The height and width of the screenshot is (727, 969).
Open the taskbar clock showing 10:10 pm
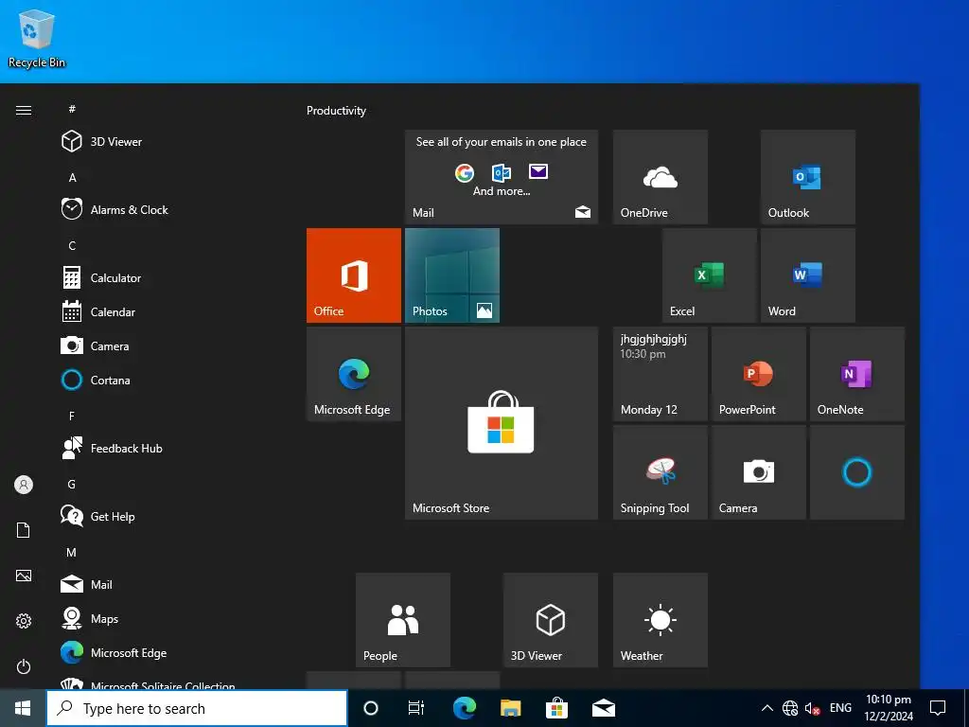click(x=889, y=708)
